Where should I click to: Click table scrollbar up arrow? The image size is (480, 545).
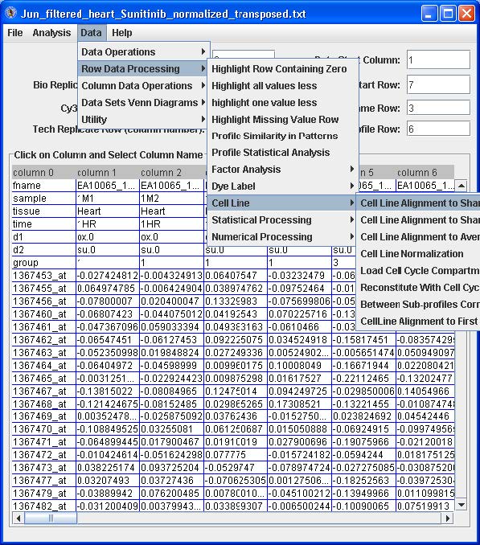(x=461, y=186)
